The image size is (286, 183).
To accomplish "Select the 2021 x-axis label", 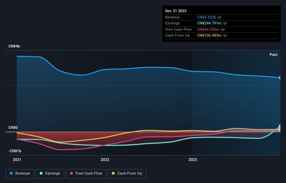I will pyautogui.click(x=17, y=160).
